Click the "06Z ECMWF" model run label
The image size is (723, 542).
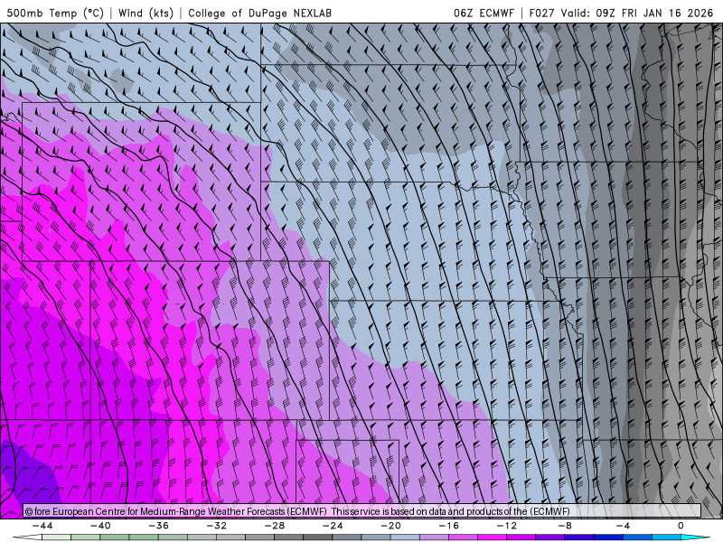pyautogui.click(x=484, y=13)
